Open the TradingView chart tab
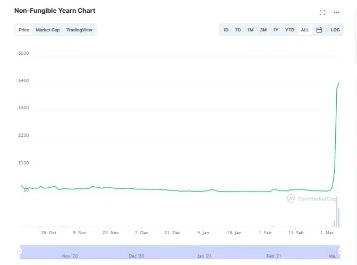Image resolution: width=357 pixels, height=265 pixels. 79,30
